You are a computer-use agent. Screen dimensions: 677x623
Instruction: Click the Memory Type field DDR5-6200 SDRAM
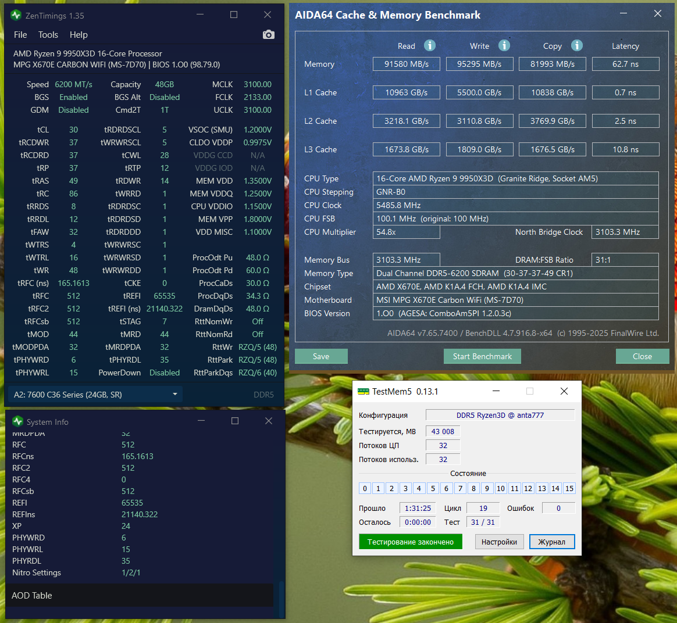(515, 273)
